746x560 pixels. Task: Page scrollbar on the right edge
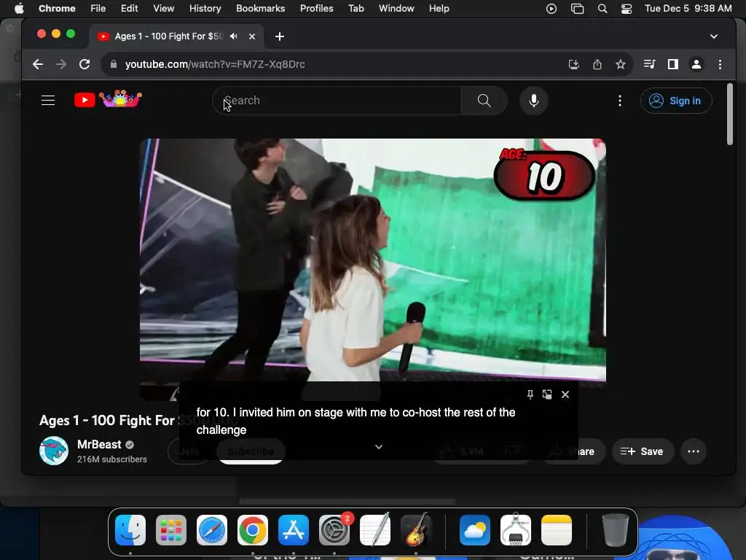click(730, 114)
